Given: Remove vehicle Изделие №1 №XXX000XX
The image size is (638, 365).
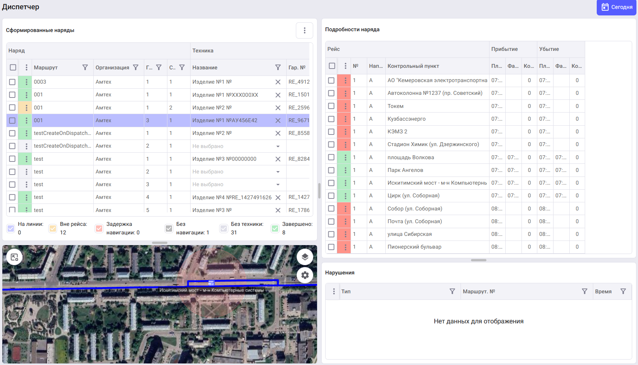Looking at the screenshot, I should pos(278,95).
